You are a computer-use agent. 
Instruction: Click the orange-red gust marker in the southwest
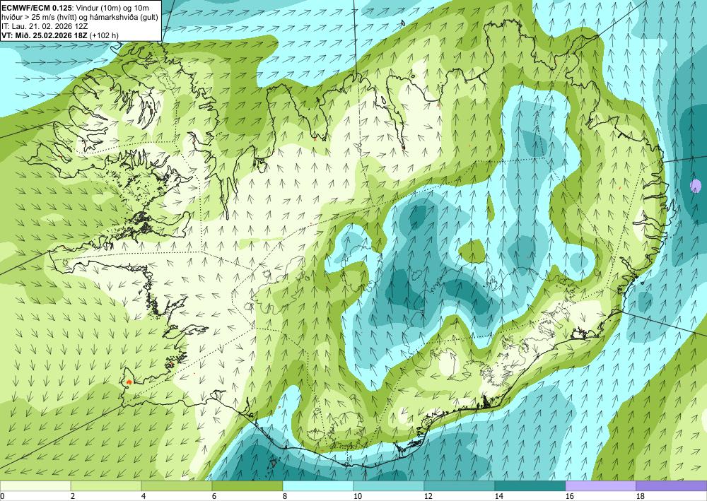point(129,382)
